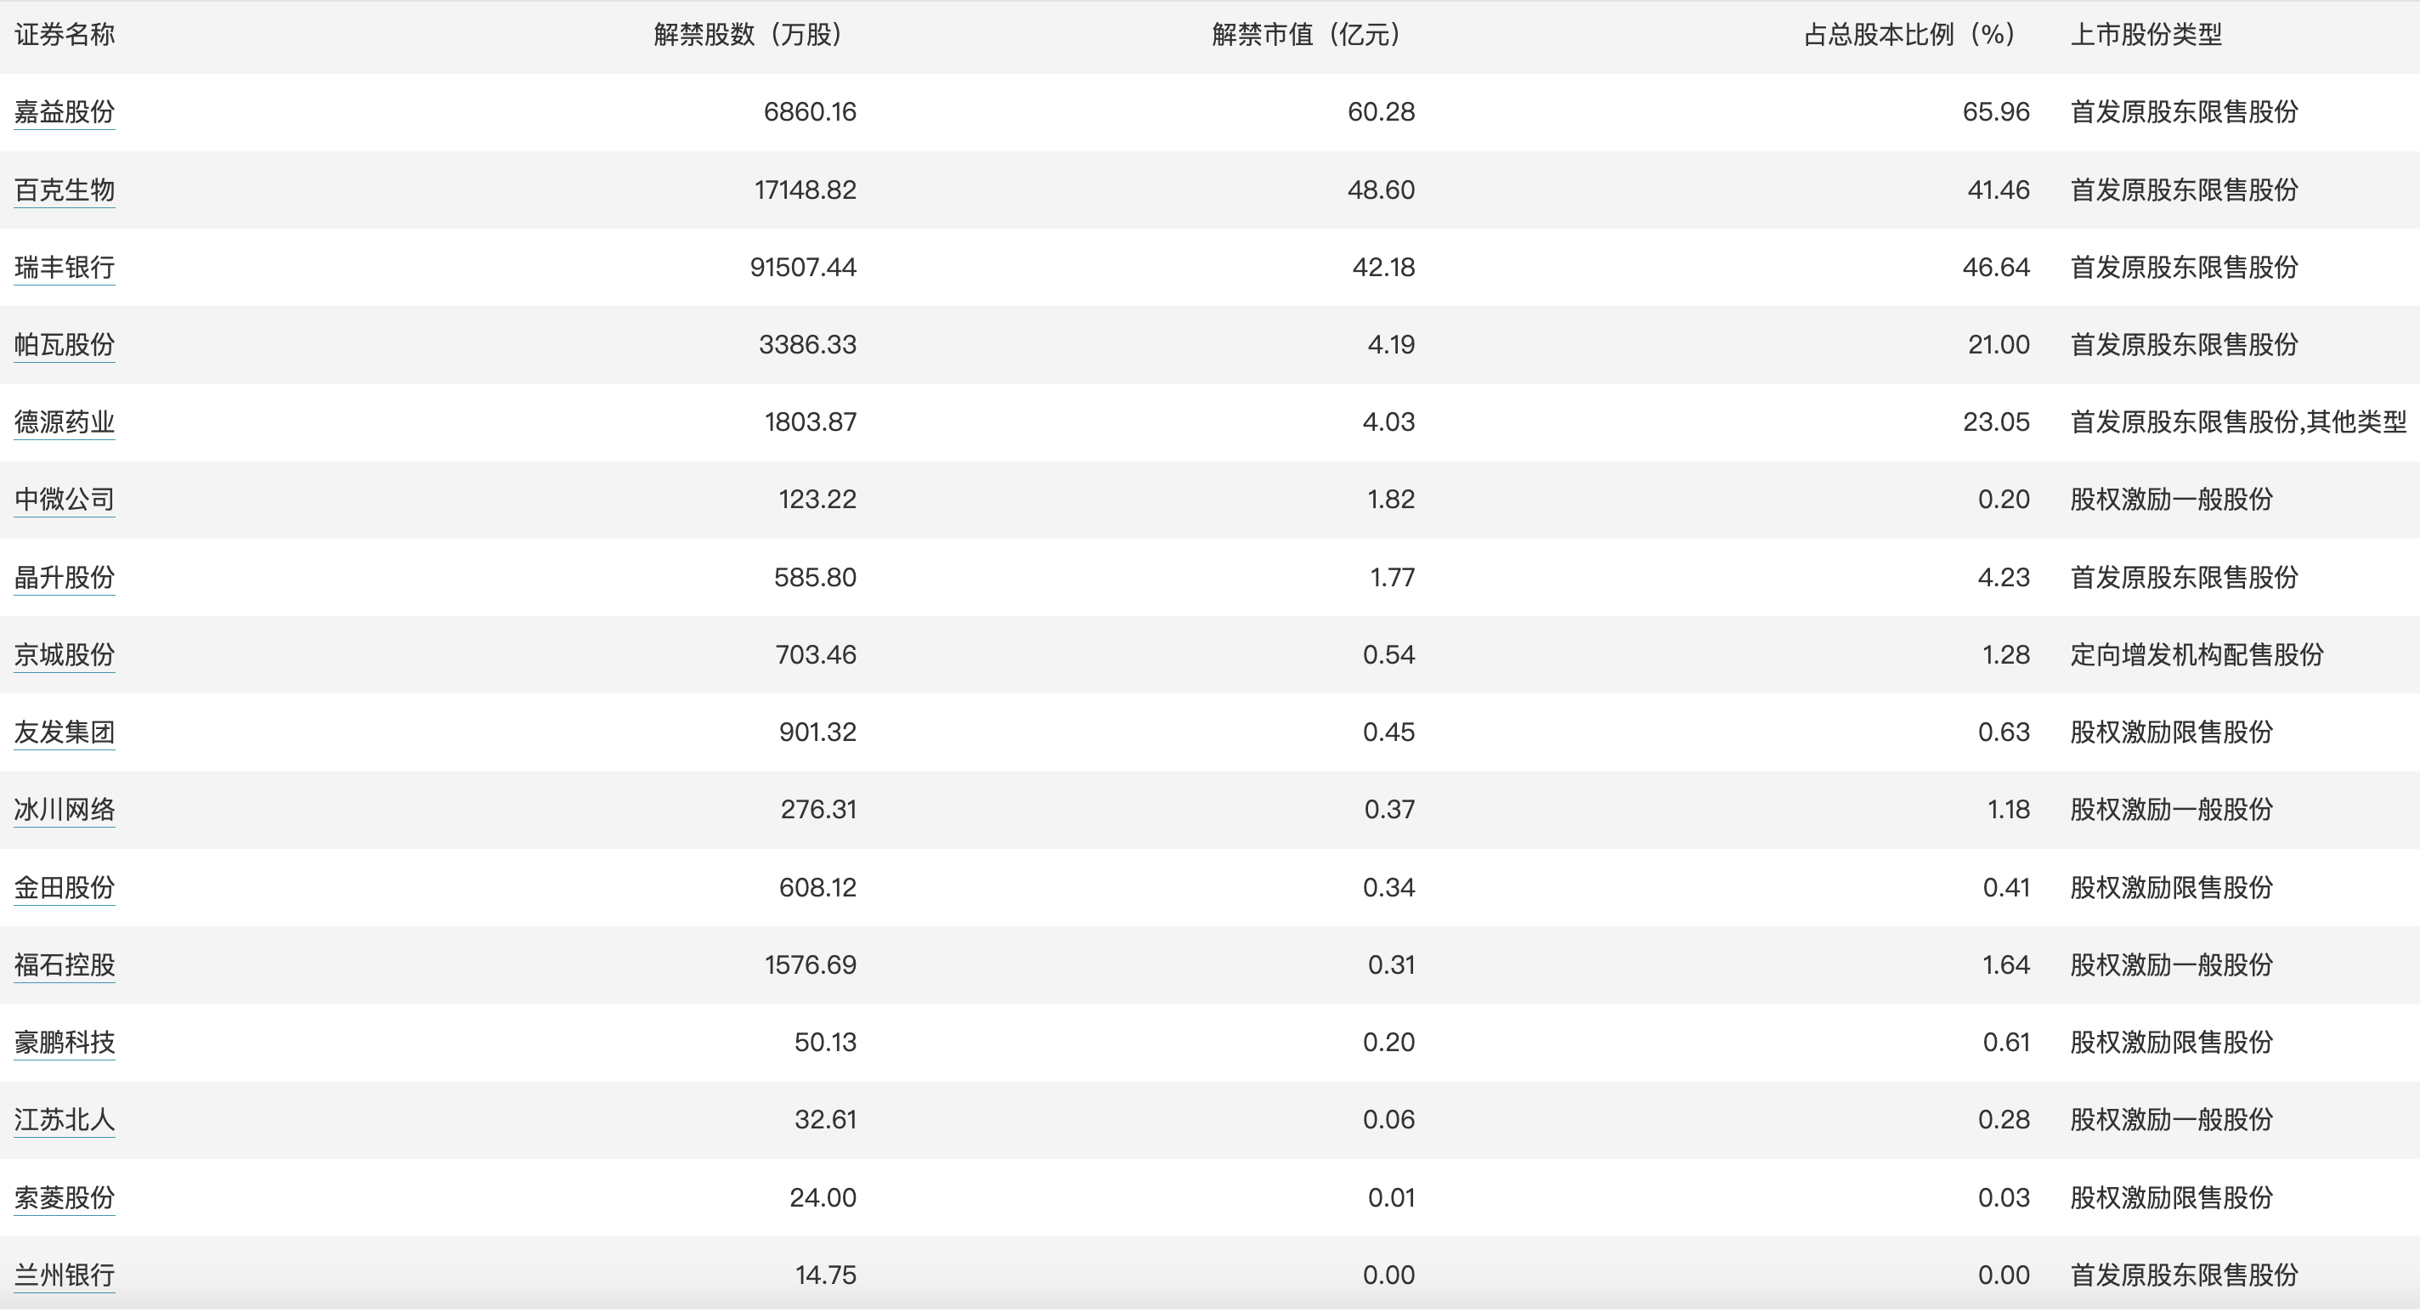Click the 0.37 market value cell
This screenshot has width=2420, height=1312.
[1389, 810]
